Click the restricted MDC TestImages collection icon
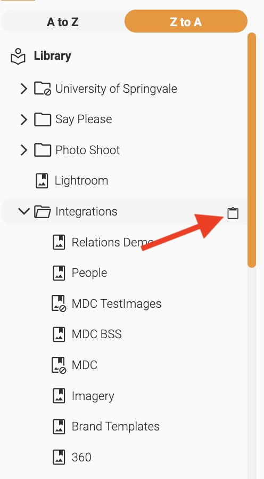 click(59, 304)
